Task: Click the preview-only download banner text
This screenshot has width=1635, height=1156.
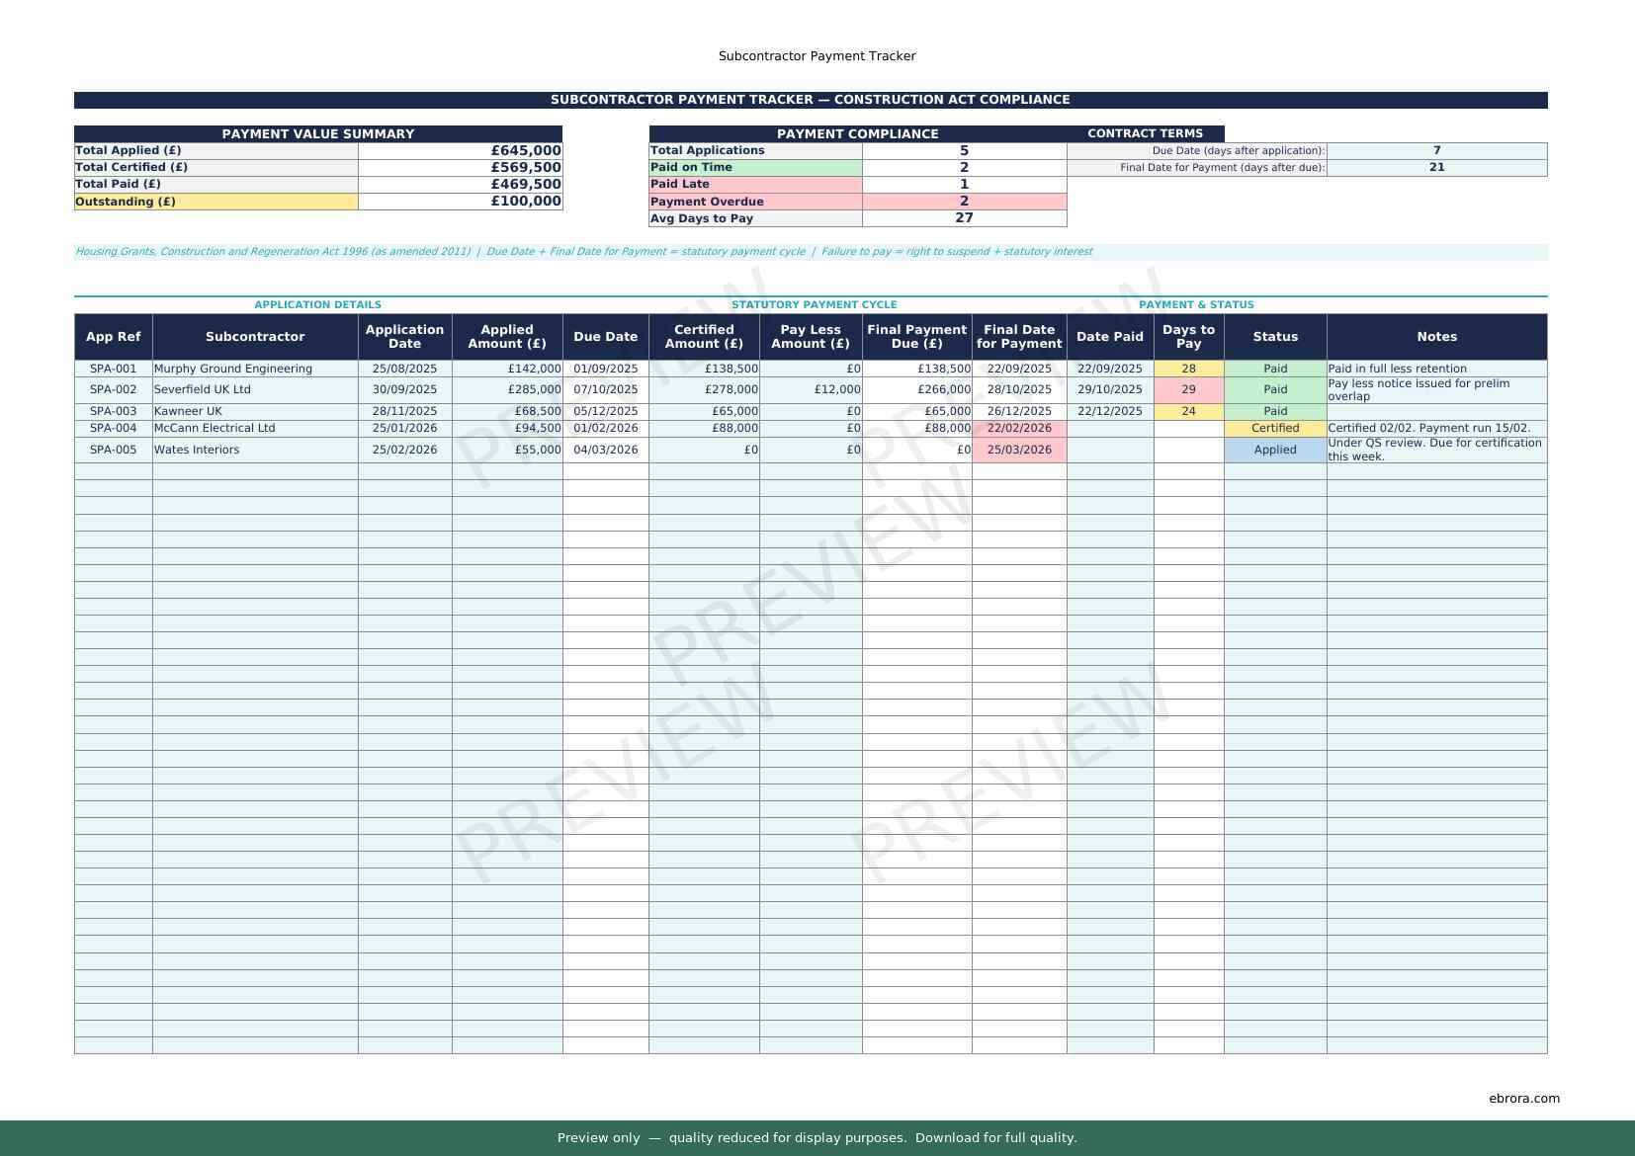Action: coord(817,1137)
